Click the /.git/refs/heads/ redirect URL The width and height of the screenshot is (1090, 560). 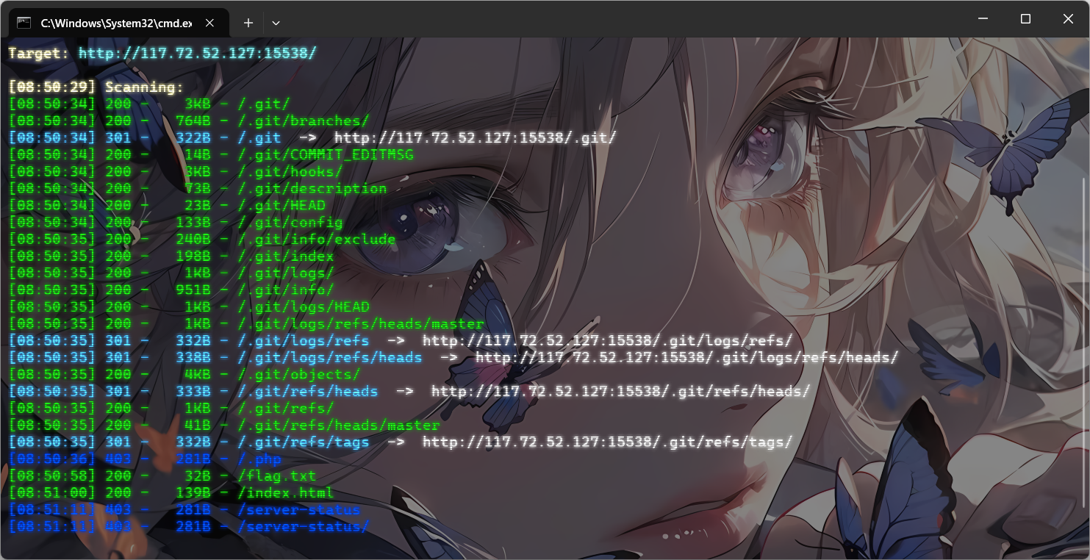pyautogui.click(x=620, y=391)
